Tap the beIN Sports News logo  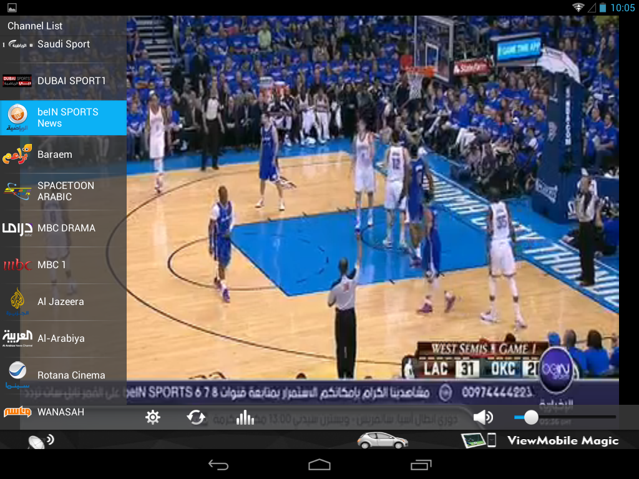(17, 118)
